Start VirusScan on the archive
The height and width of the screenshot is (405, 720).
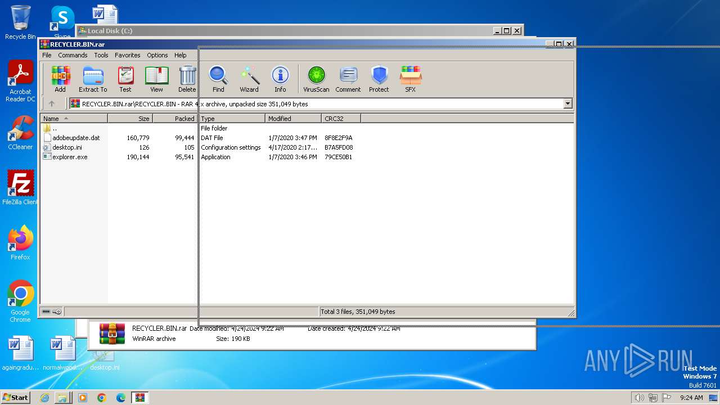click(316, 79)
